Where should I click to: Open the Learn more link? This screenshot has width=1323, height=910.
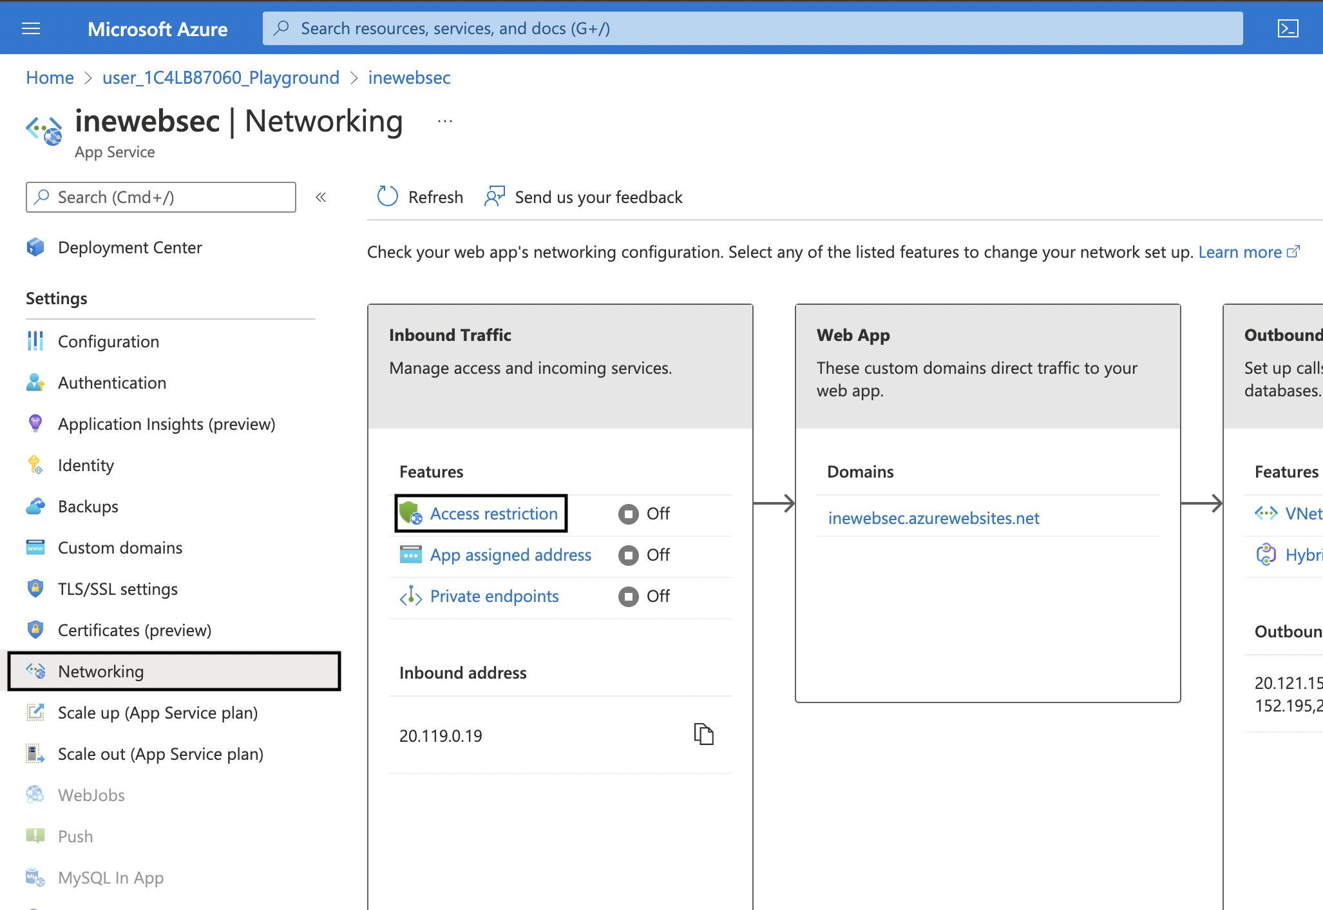pyautogui.click(x=1240, y=252)
